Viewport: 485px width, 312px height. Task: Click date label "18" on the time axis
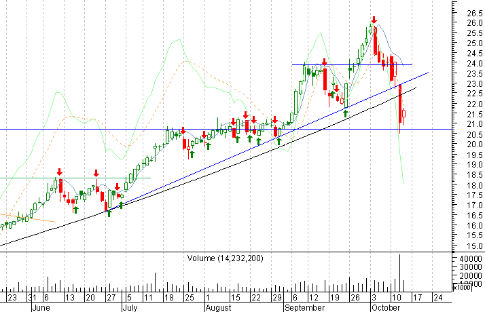click(169, 298)
